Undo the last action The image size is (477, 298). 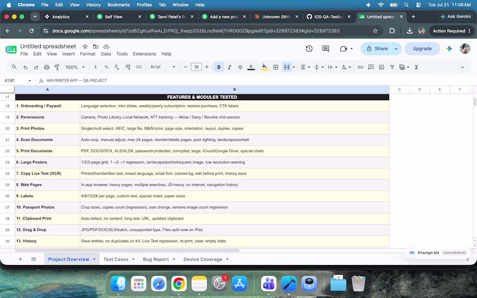25,67
